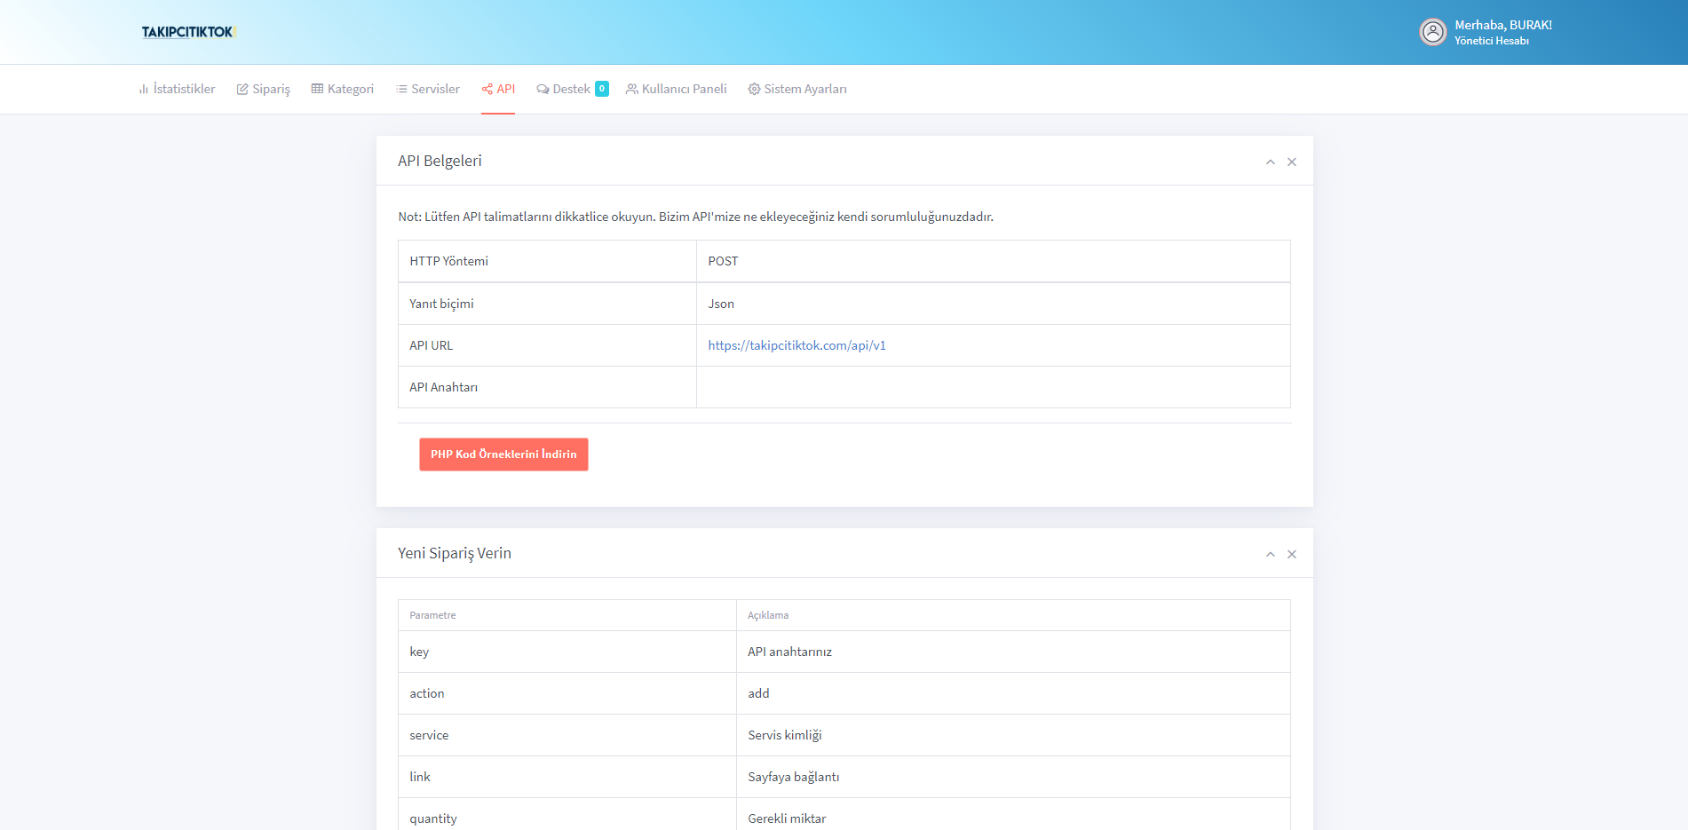
Task: Click the Açıklama column header
Action: coord(1013,615)
